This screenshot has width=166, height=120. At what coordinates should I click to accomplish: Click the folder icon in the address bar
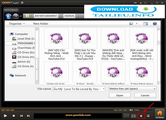(x=27, y=16)
